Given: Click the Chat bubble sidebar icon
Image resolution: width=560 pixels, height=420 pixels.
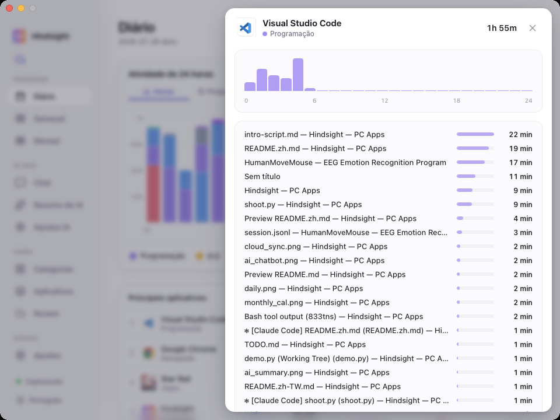Looking at the screenshot, I should pos(21,183).
